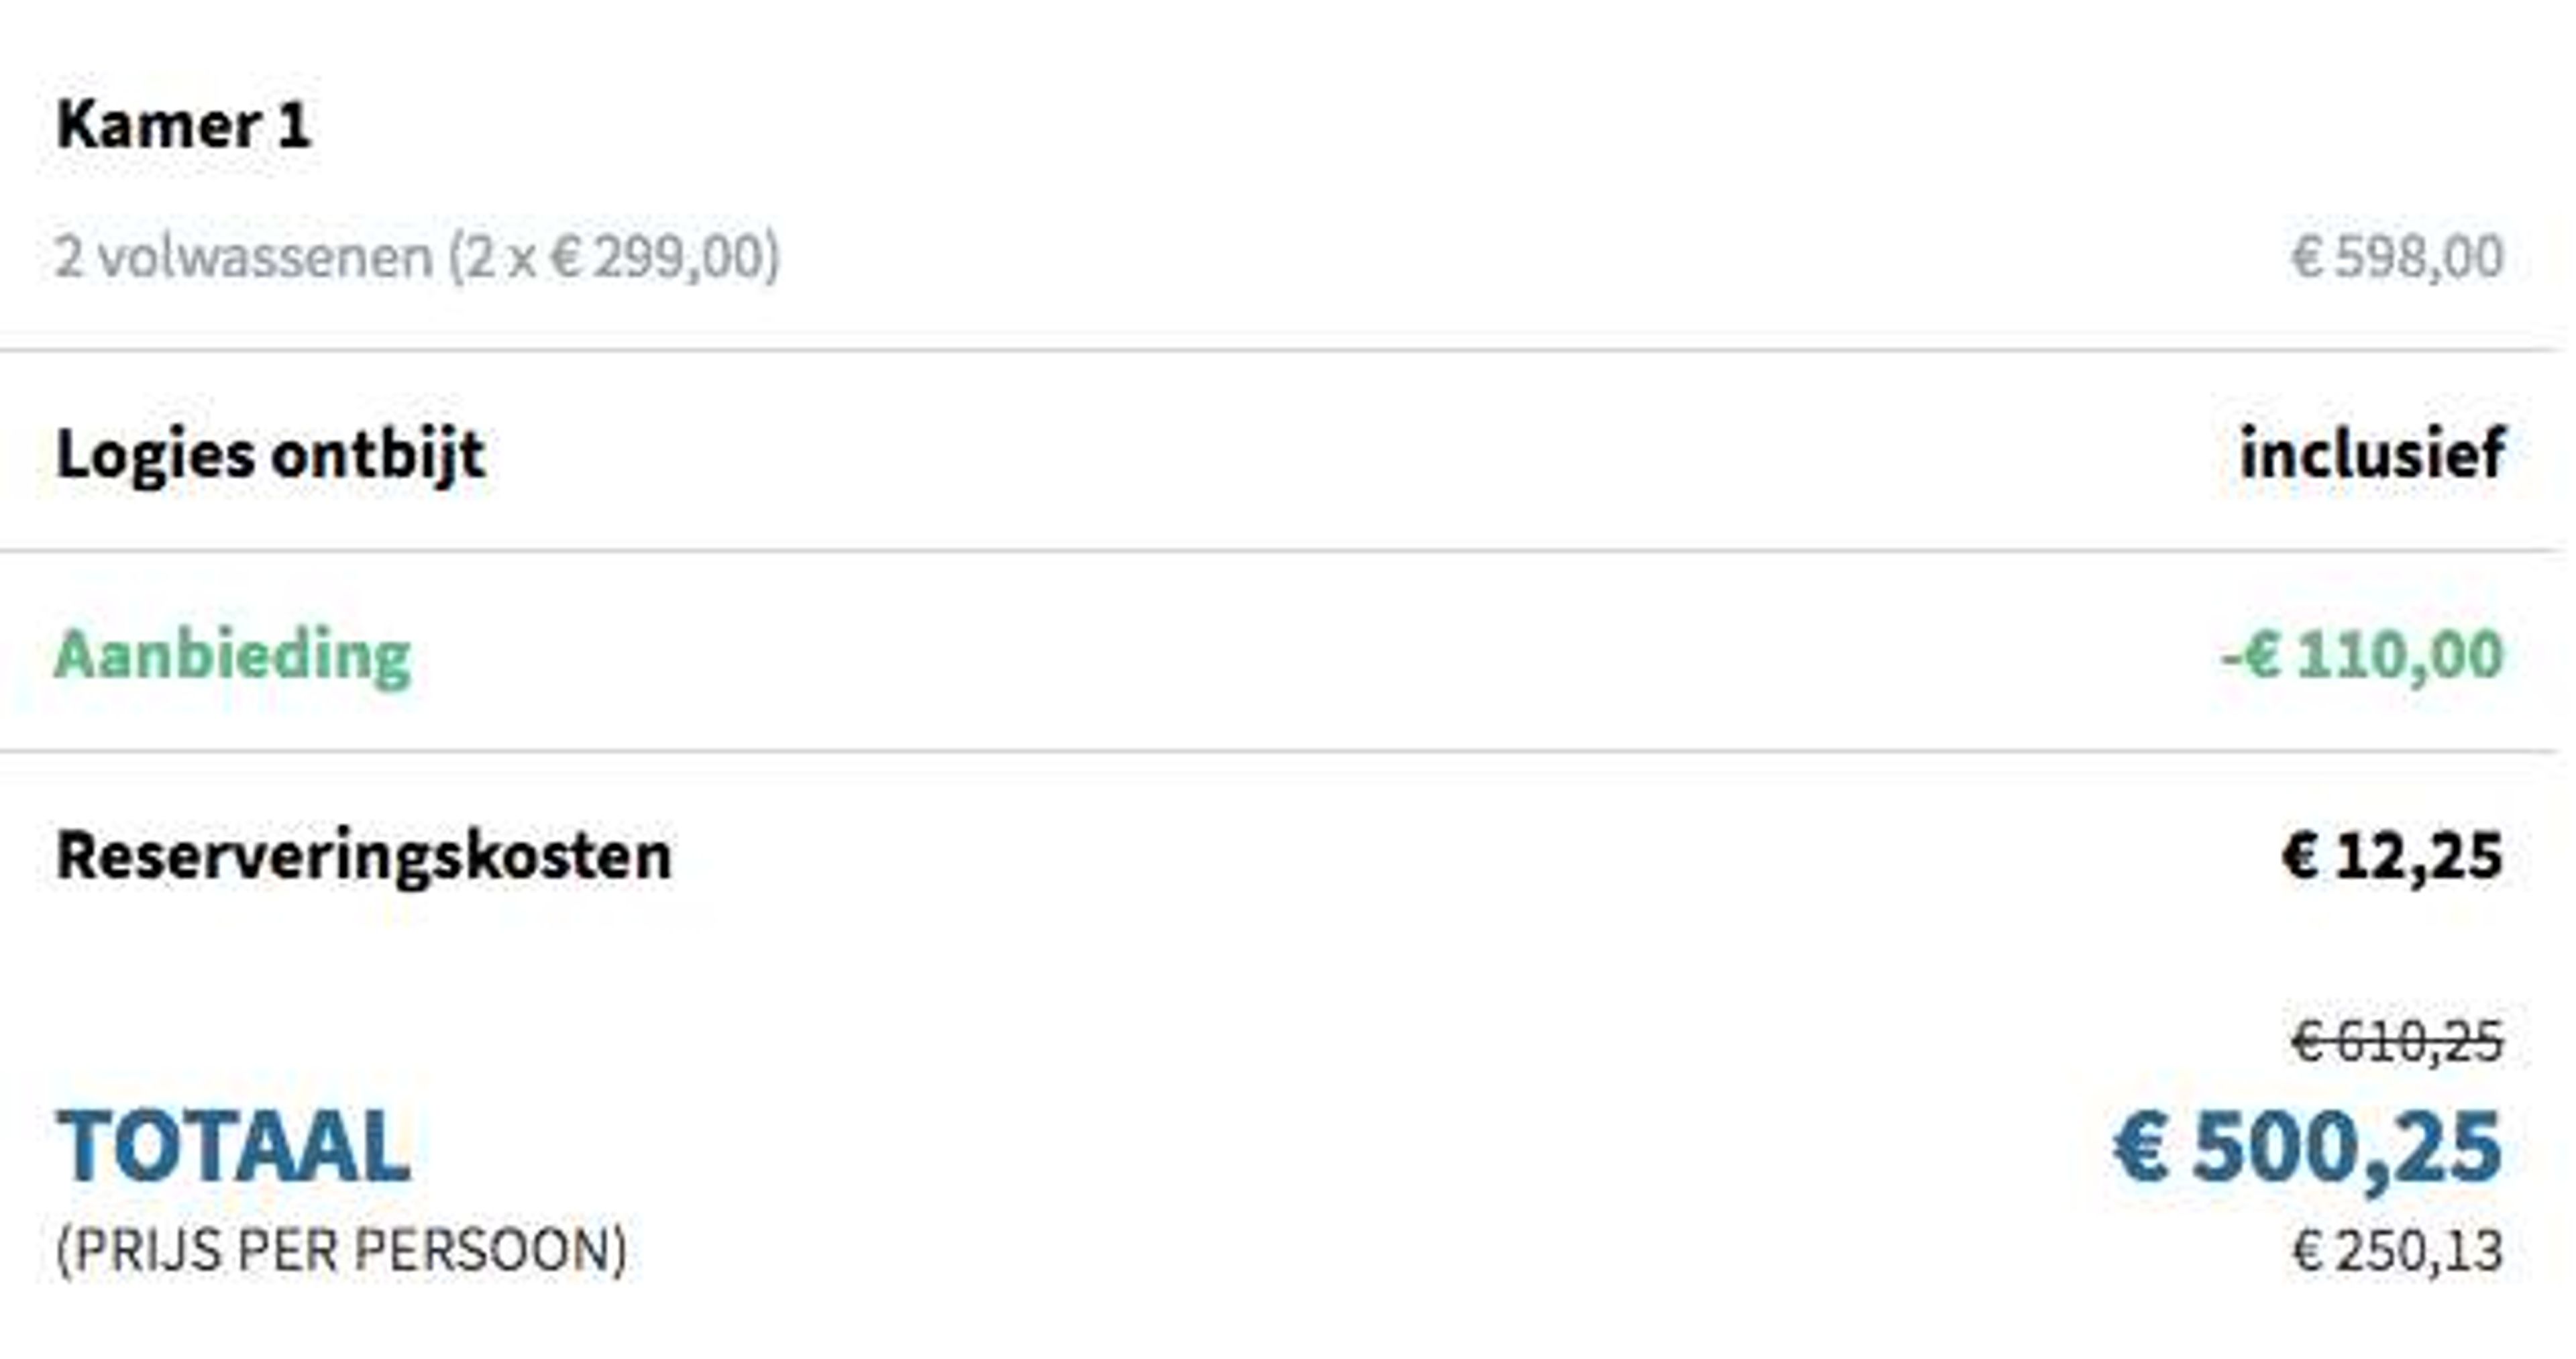Click the divider line below Aanbieding row
The width and height of the screenshot is (2576, 1359).
click(x=1280, y=750)
